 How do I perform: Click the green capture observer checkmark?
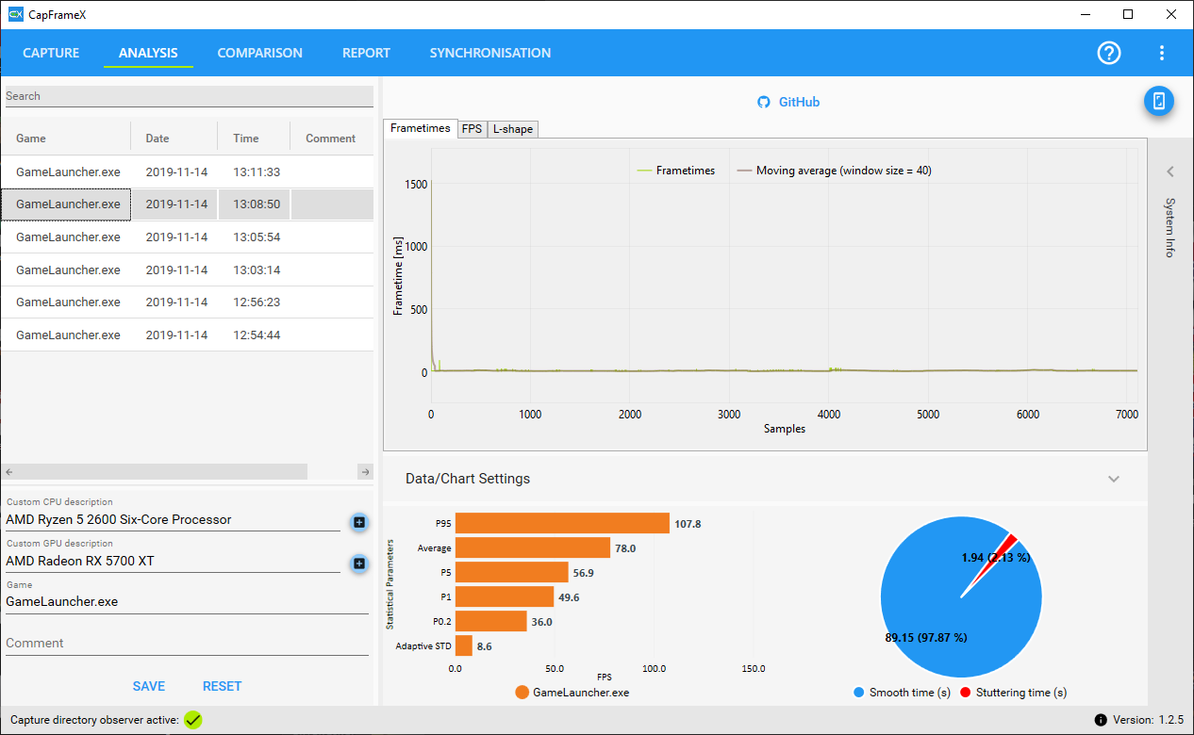(192, 720)
